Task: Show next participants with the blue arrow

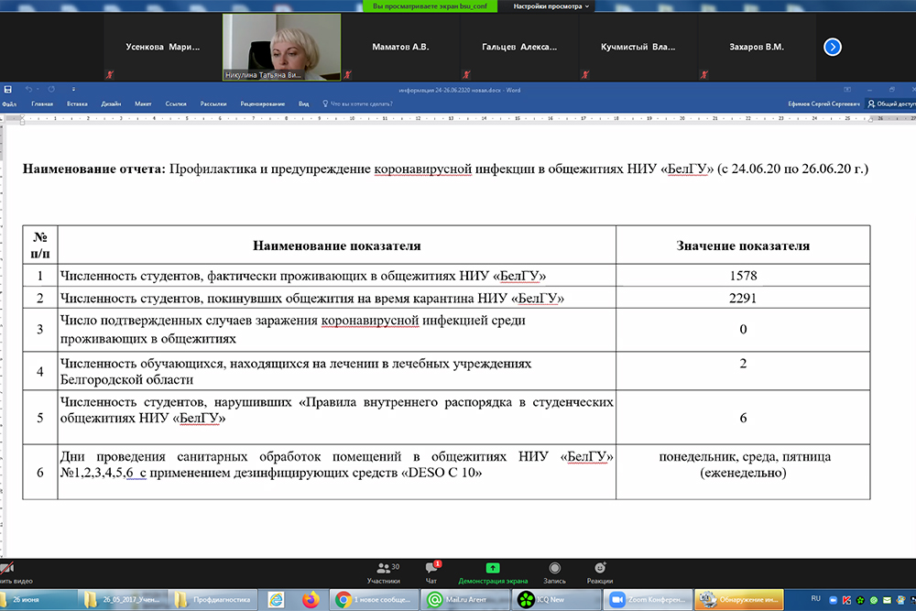Action: [832, 47]
